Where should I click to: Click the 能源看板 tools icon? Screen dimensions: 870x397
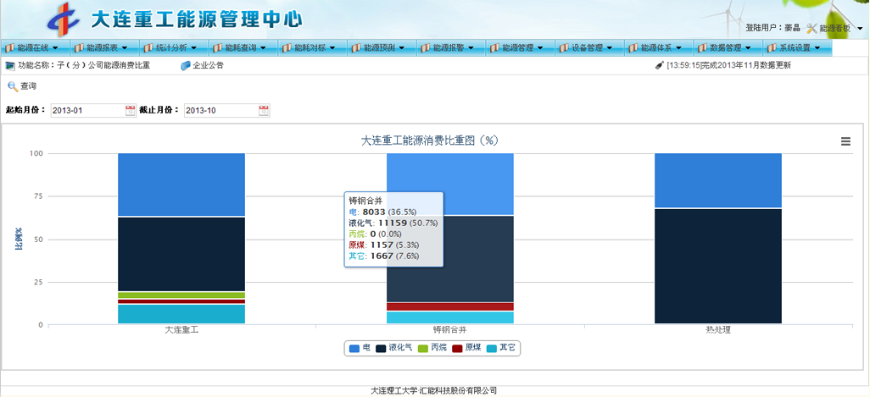811,28
